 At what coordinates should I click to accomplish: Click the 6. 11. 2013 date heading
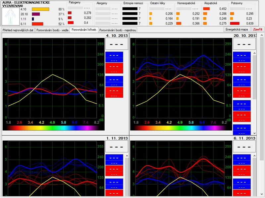244,138
